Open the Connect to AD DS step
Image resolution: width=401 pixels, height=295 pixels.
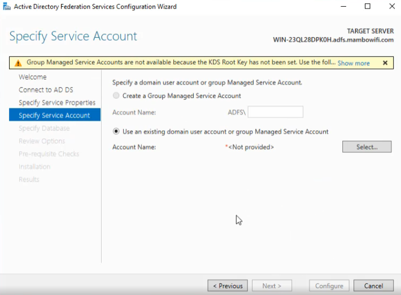click(46, 90)
